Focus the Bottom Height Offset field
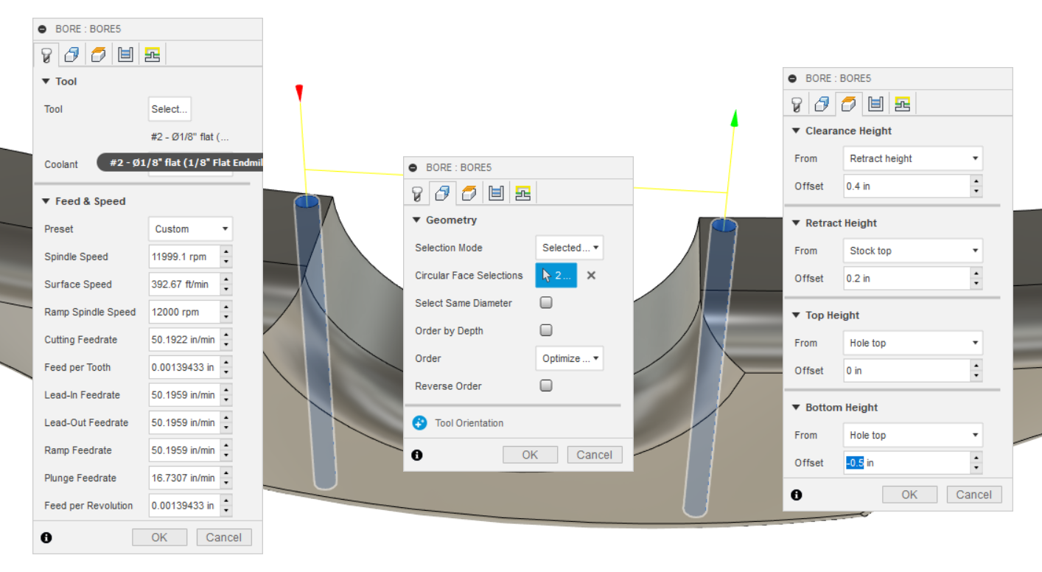The width and height of the screenshot is (1042, 572). (x=906, y=463)
